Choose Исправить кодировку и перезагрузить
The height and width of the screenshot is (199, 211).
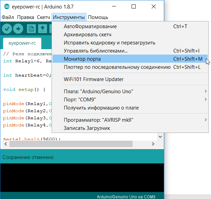(130, 43)
